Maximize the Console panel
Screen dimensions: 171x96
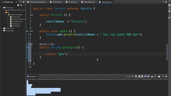pyautogui.click(x=166, y=77)
